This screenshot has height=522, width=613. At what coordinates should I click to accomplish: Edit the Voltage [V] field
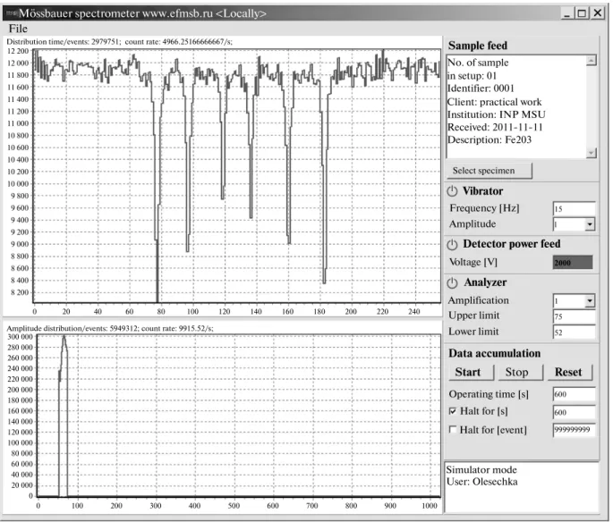point(573,263)
